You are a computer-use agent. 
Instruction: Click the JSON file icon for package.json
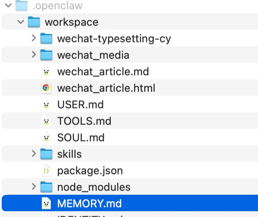click(46, 170)
